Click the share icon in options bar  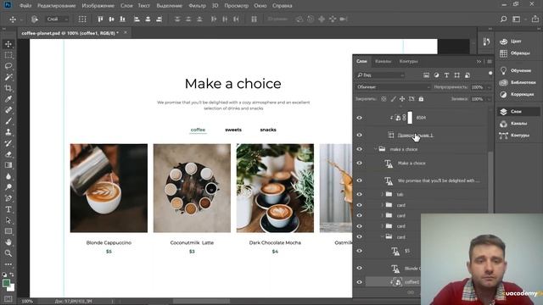(535, 19)
